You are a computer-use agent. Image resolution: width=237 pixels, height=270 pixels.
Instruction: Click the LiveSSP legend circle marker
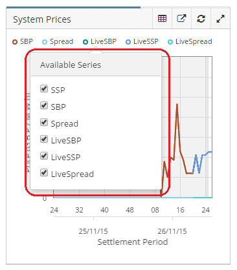[128, 42]
